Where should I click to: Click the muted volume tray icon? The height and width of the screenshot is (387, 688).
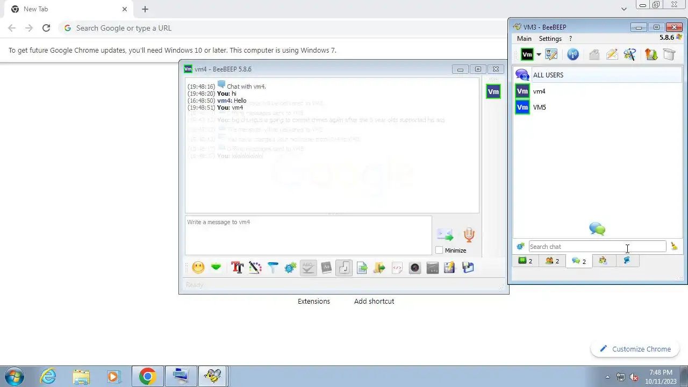pos(634,377)
